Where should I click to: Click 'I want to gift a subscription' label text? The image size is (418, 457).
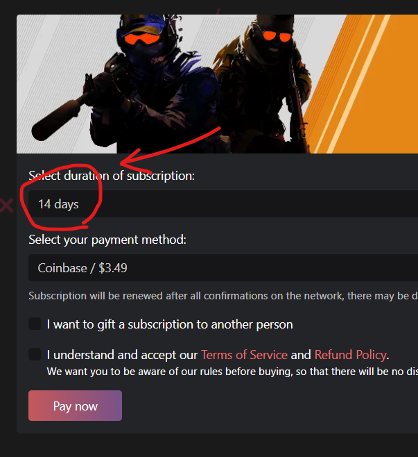170,324
